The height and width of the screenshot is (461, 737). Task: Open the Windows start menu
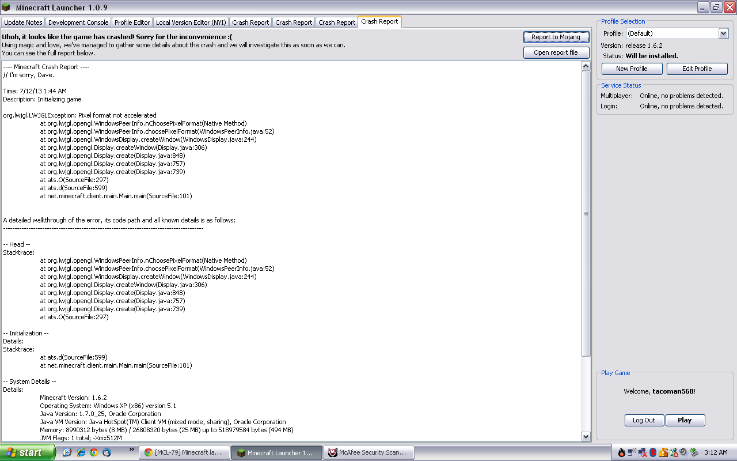pyautogui.click(x=28, y=452)
